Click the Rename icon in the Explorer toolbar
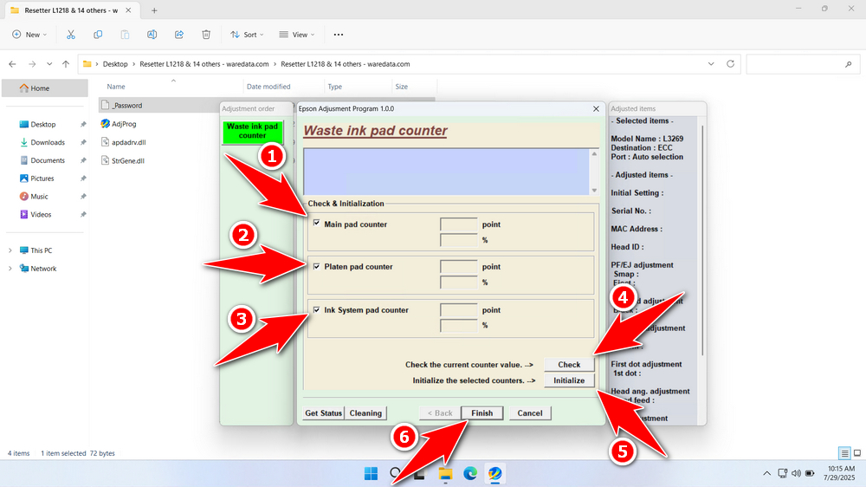Image resolution: width=866 pixels, height=487 pixels. click(x=152, y=35)
